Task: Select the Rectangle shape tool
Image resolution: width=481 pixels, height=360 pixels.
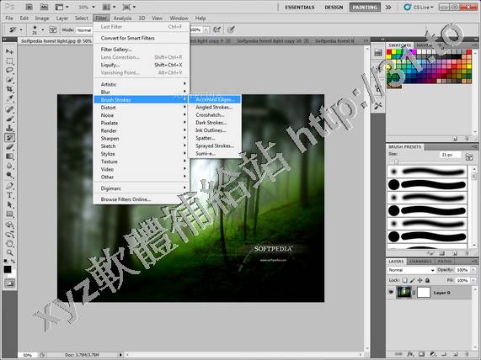Action: click(9, 214)
